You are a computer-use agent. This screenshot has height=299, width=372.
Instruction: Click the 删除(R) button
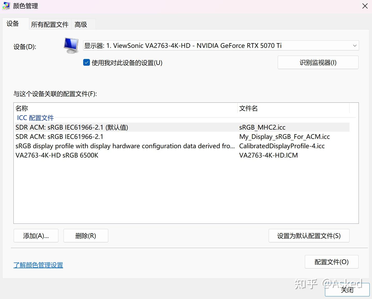click(x=86, y=236)
